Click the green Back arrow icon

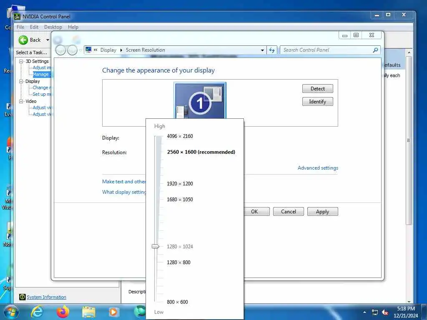(23, 40)
